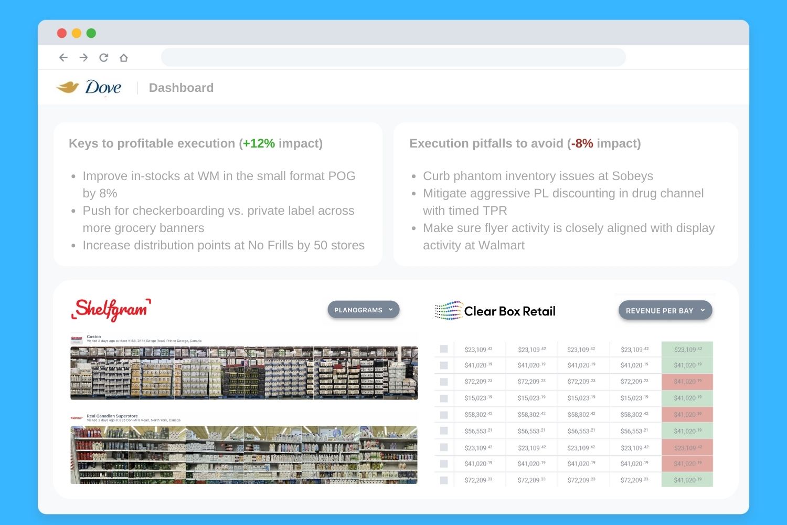This screenshot has width=787, height=525.
Task: Check the $23,109 row ending in green
Action: pos(444,349)
